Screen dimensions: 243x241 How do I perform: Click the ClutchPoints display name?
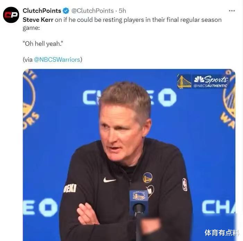click(42, 11)
